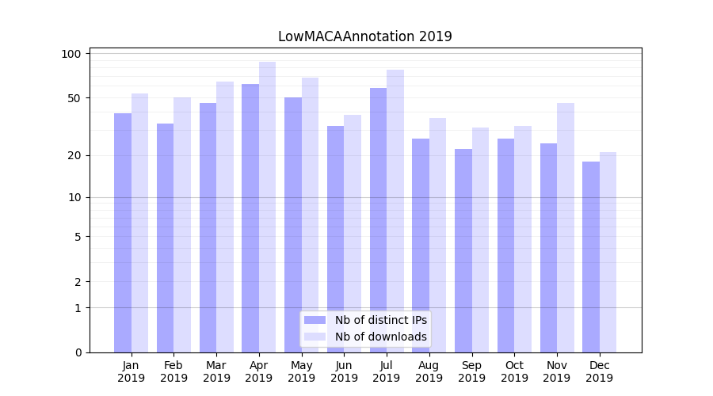The width and height of the screenshot is (713, 396).
Task: Click the November downloads bar
Action: (566, 227)
